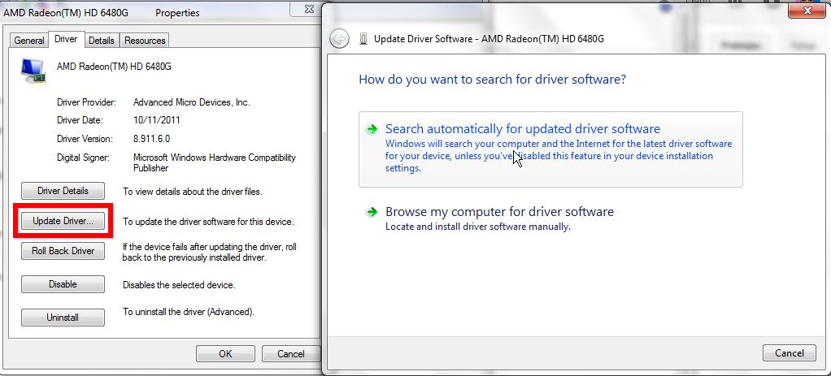Click the driver date 10/11/2011
The image size is (831, 376).
(x=157, y=120)
